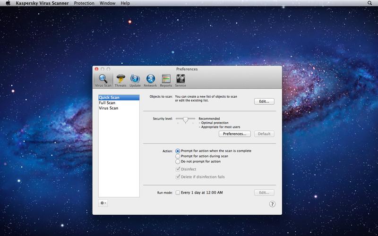Viewport: 378px width, 236px height.
Task: Open the Virus Scan preferences pane
Action: (x=103, y=80)
